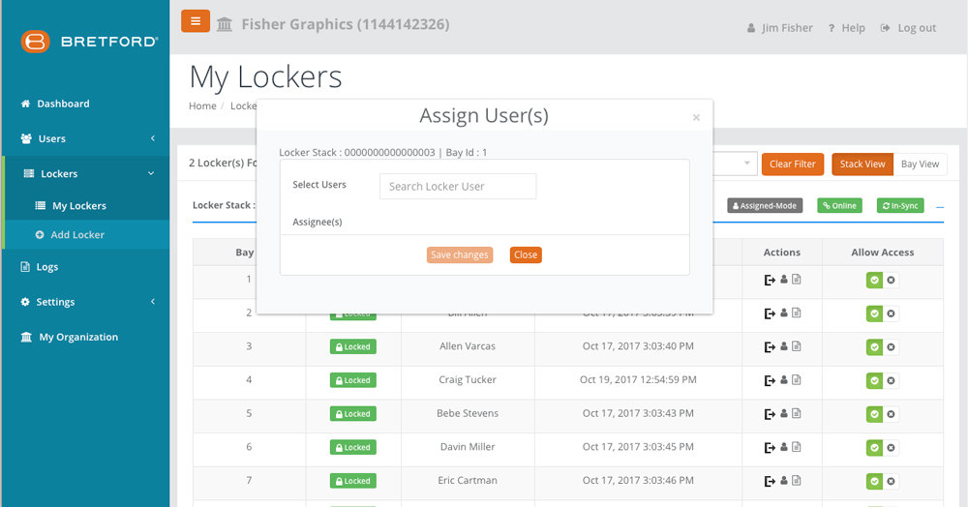
Task: Click the Bretford logo
Action: point(89,42)
